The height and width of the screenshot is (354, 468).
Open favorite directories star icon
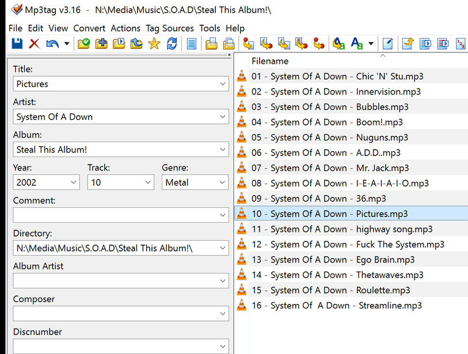click(x=154, y=44)
